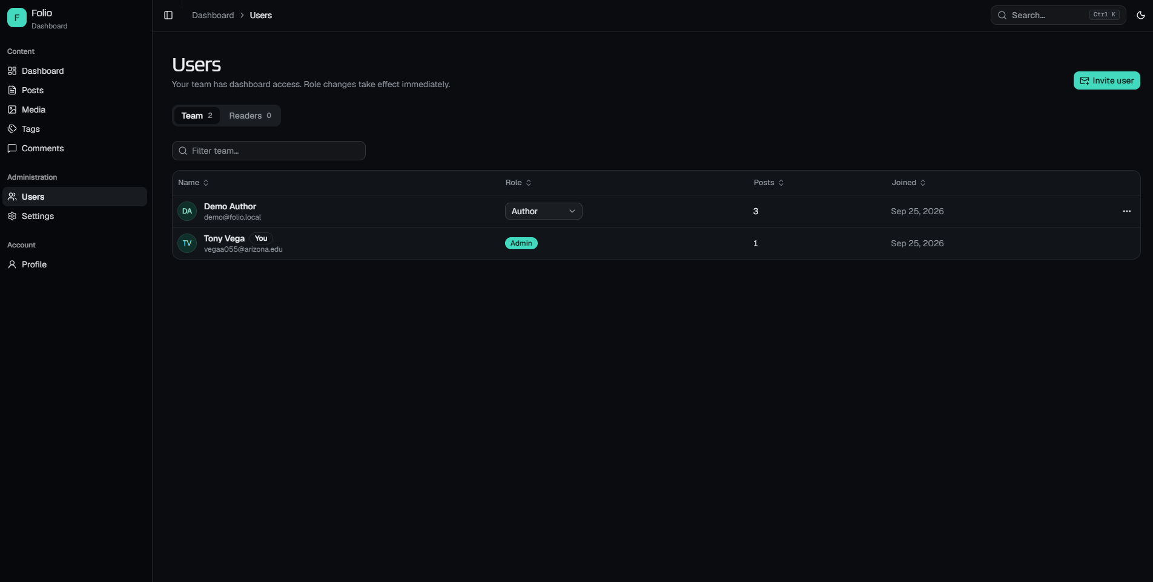The width and height of the screenshot is (1153, 582).
Task: Select Users in the sidebar
Action: [75, 197]
